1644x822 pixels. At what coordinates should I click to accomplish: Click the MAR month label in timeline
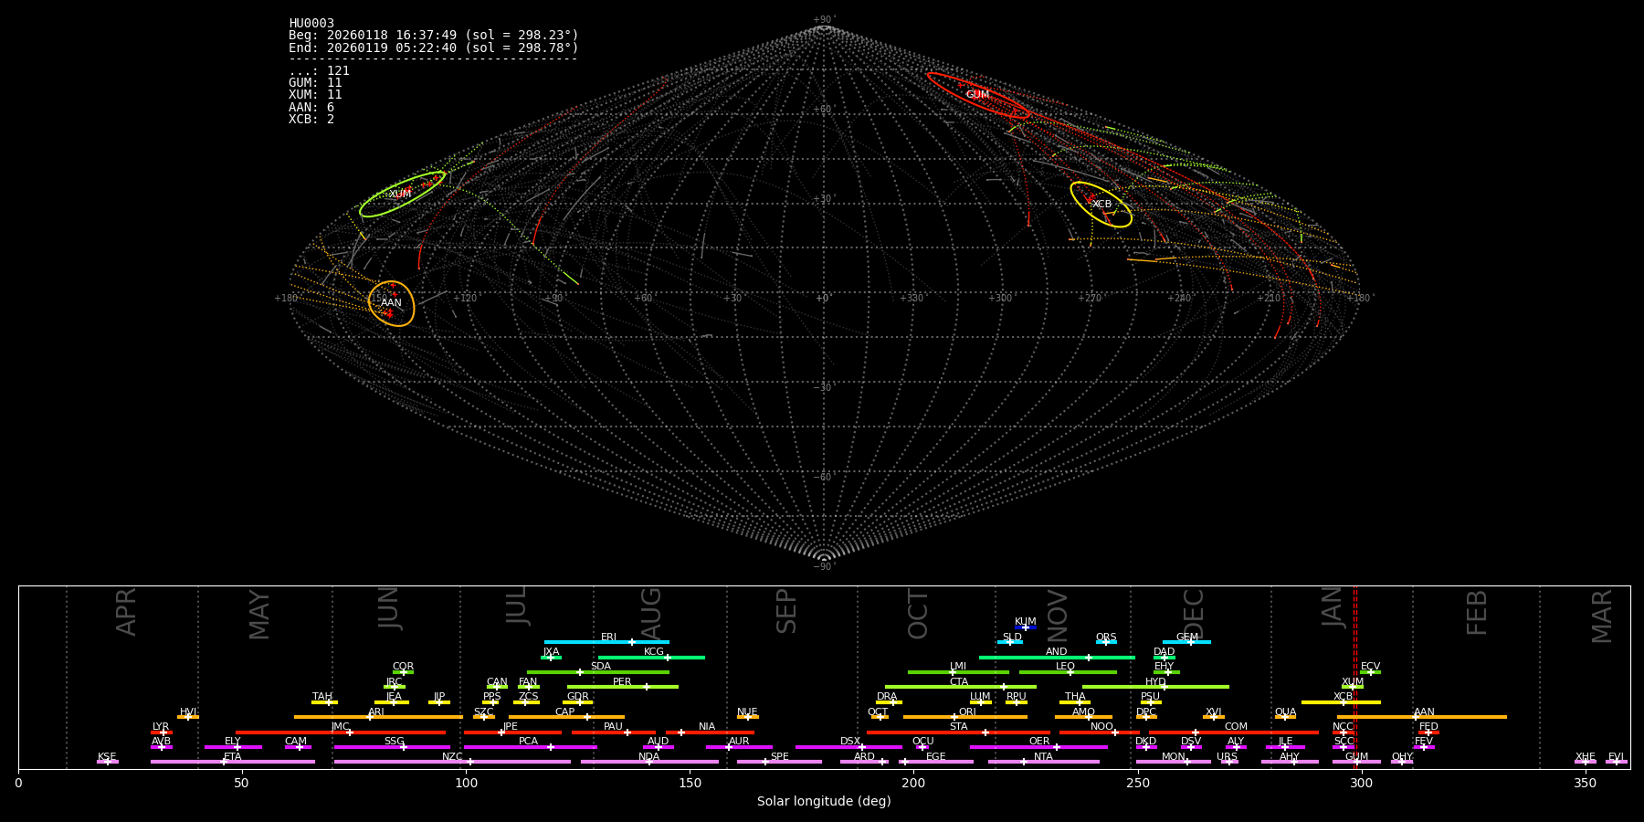(1602, 616)
